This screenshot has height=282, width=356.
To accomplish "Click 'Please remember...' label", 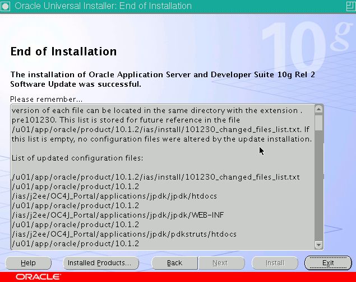I will [x=47, y=99].
